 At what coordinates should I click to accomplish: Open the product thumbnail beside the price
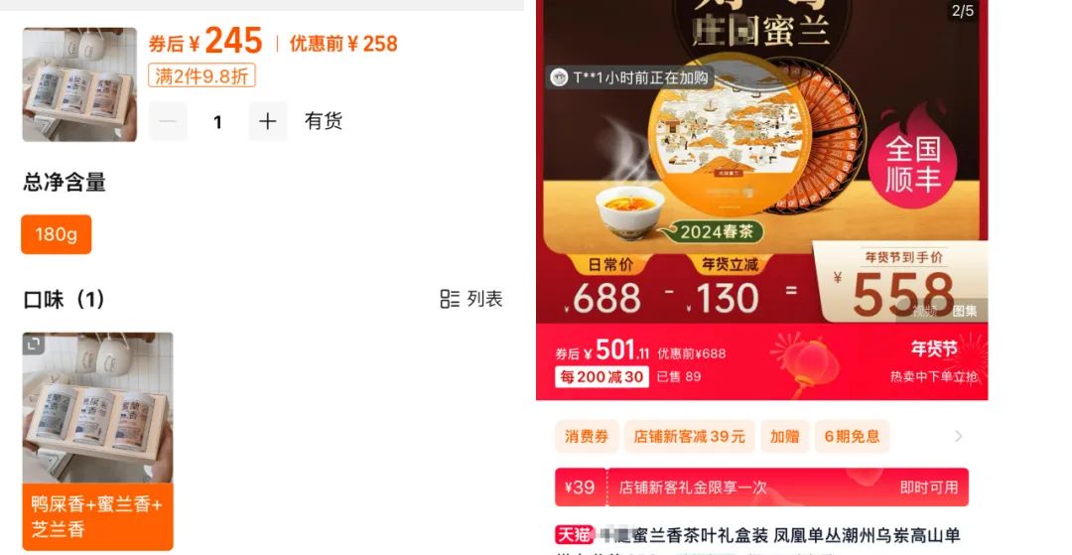click(x=79, y=84)
